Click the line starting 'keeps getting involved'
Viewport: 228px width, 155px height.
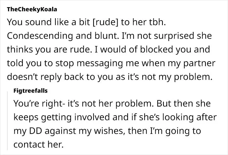(x=115, y=117)
